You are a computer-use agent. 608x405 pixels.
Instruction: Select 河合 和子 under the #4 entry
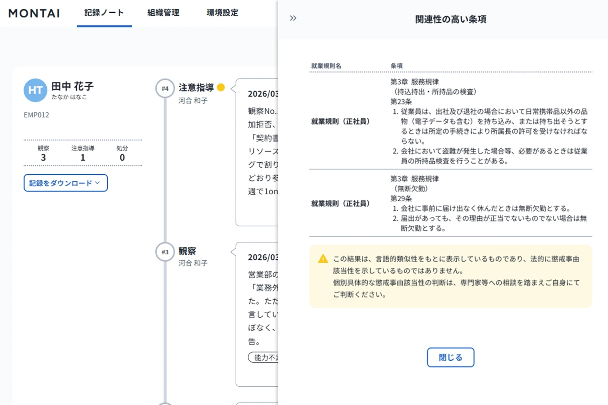[192, 101]
